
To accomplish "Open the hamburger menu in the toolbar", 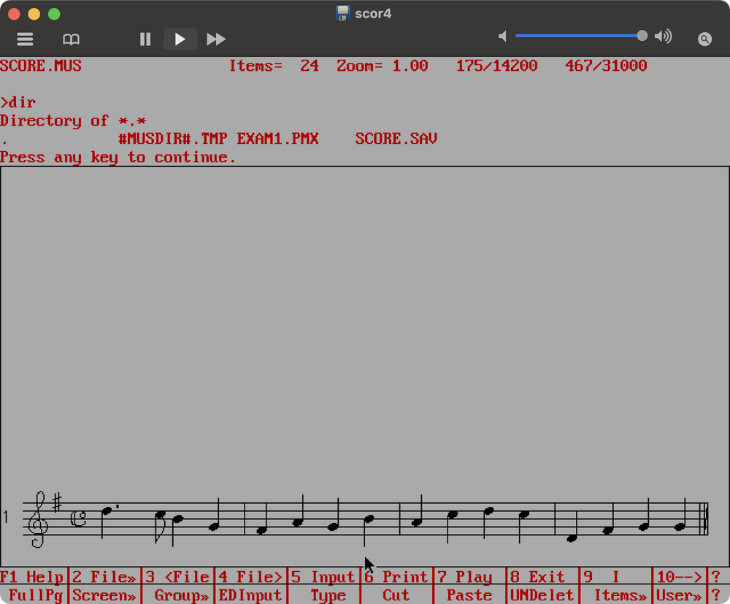I will coord(25,39).
